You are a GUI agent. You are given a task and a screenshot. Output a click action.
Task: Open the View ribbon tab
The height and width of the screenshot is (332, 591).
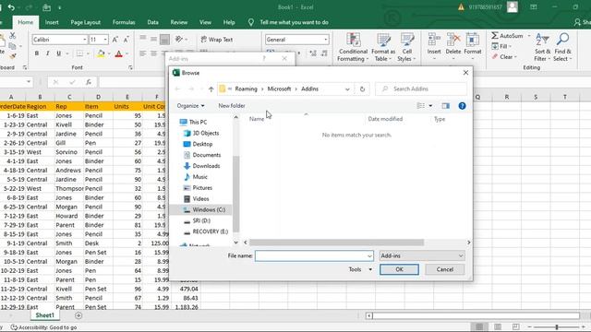[205, 22]
